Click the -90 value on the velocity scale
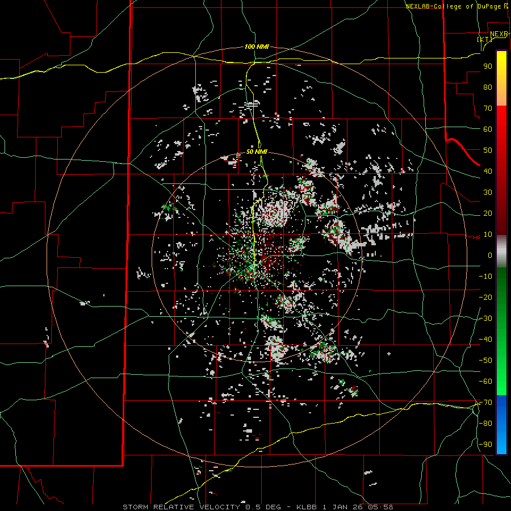Screen dimensions: 511x511 click(x=485, y=445)
